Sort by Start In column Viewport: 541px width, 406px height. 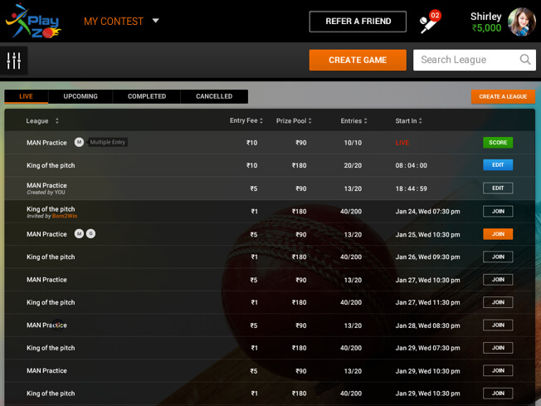(408, 121)
